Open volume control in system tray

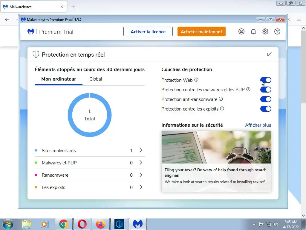(276, 224)
